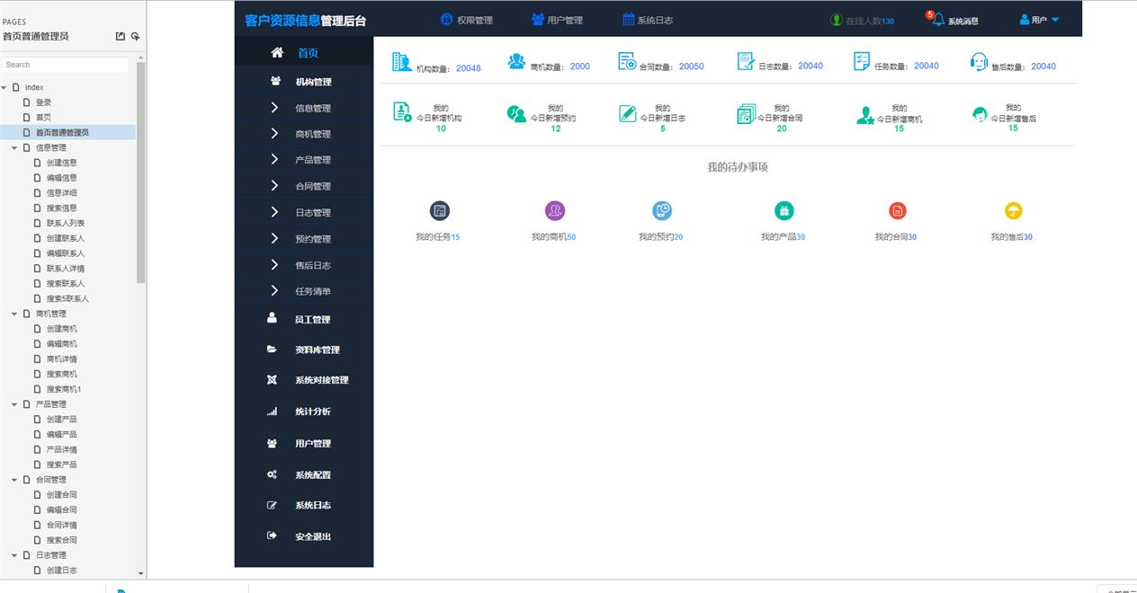
Task: Click the 今日新增商机 person-star icon
Action: [x=865, y=115]
